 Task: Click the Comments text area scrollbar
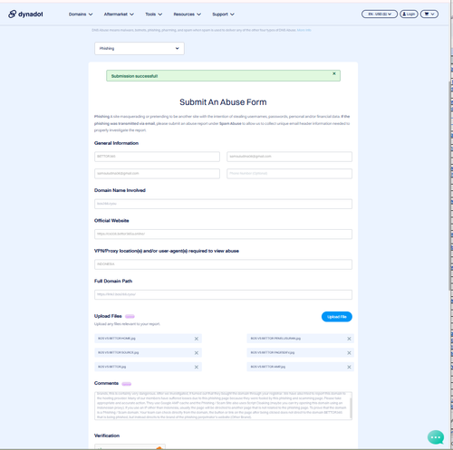tap(351, 407)
